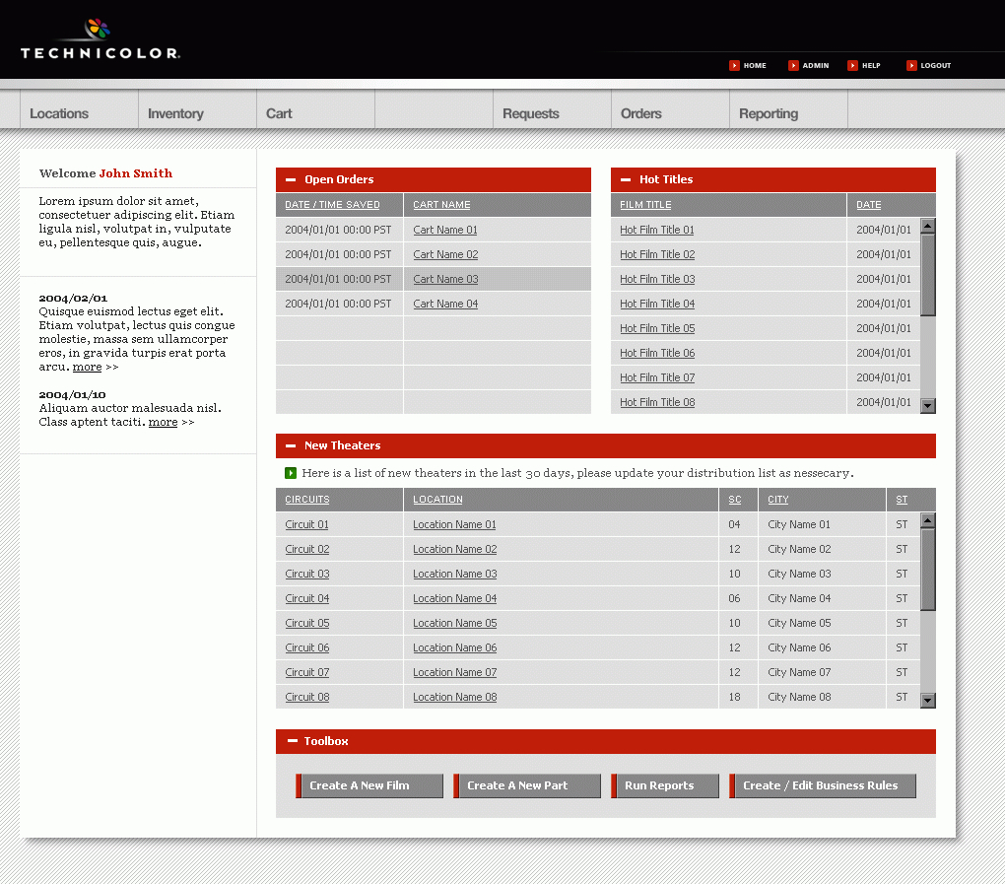Collapse the Hot Titles panel
This screenshot has height=884, width=1005.
(x=626, y=180)
